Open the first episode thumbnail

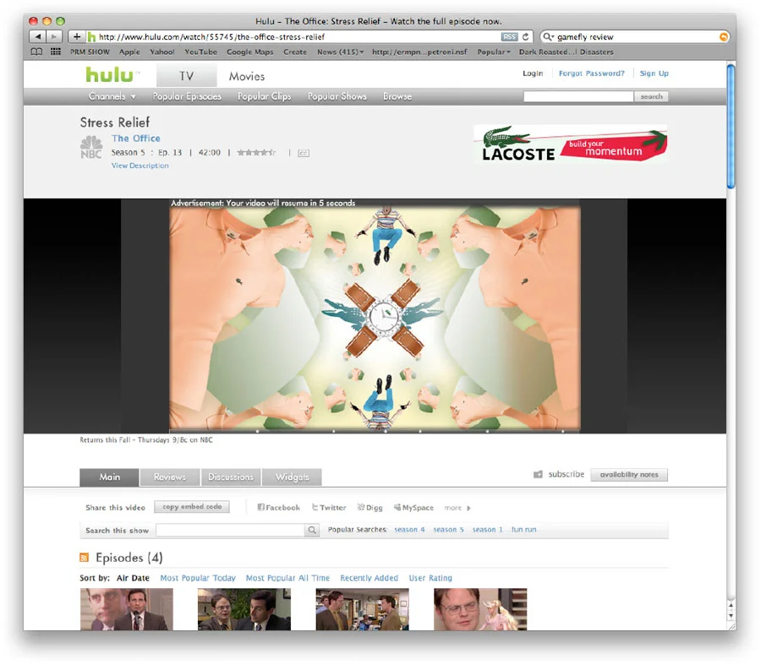pos(127,609)
